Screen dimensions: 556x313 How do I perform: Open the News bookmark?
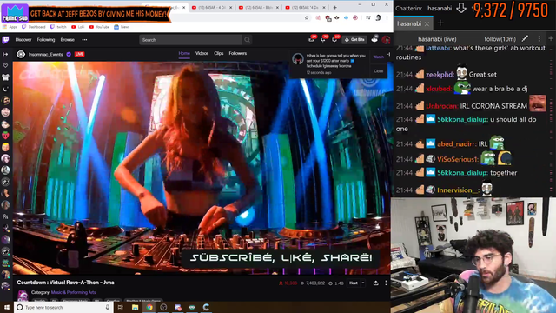[122, 27]
